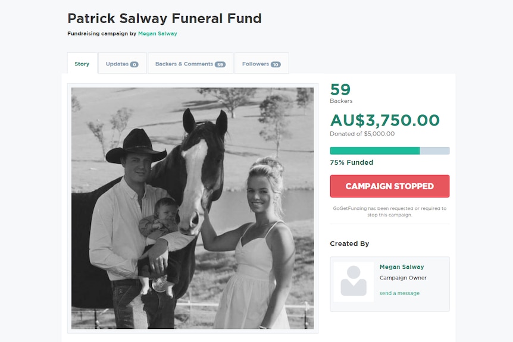Click the Megan Salway link under the title
The height and width of the screenshot is (342, 513).
(157, 33)
